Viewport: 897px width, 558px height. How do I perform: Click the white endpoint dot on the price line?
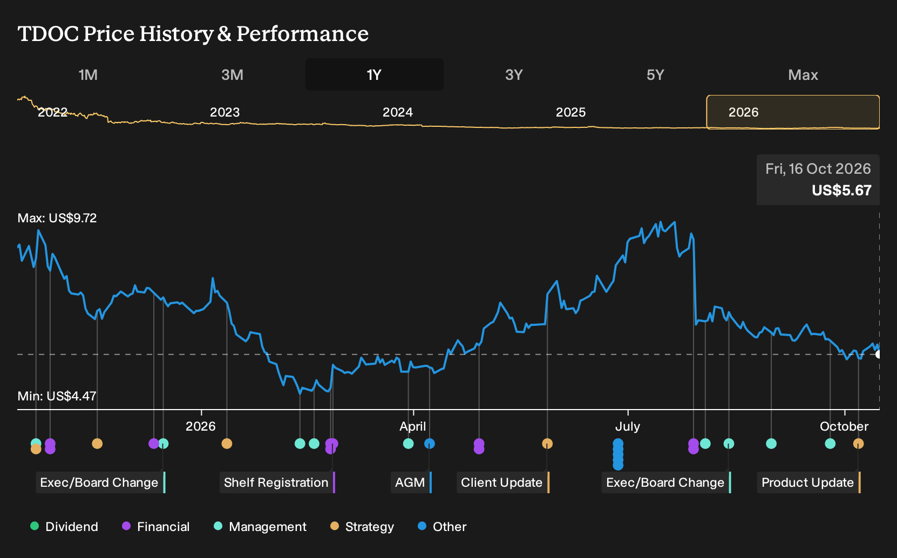[879, 355]
